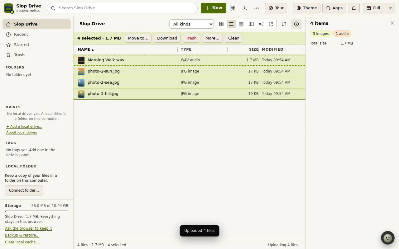Click the 3 images badge
399x249 pixels.
point(321,34)
